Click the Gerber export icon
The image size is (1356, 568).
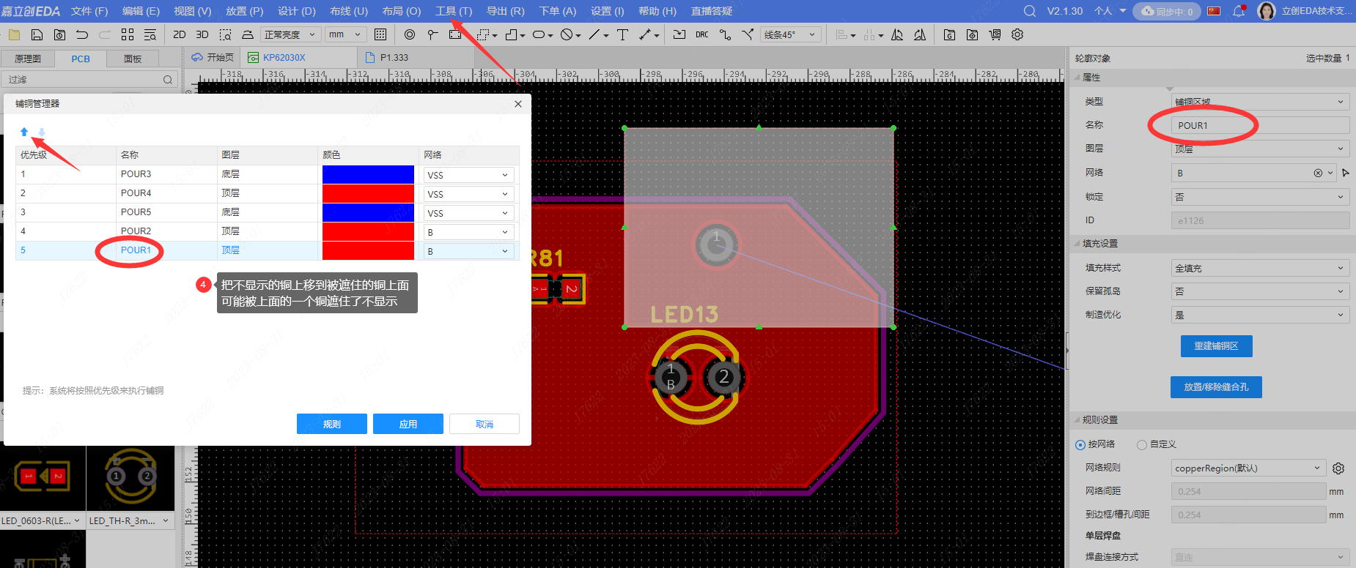click(x=949, y=34)
